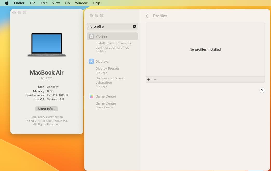Open the Go menu
Screen dimensions: 271x171
[67, 3]
